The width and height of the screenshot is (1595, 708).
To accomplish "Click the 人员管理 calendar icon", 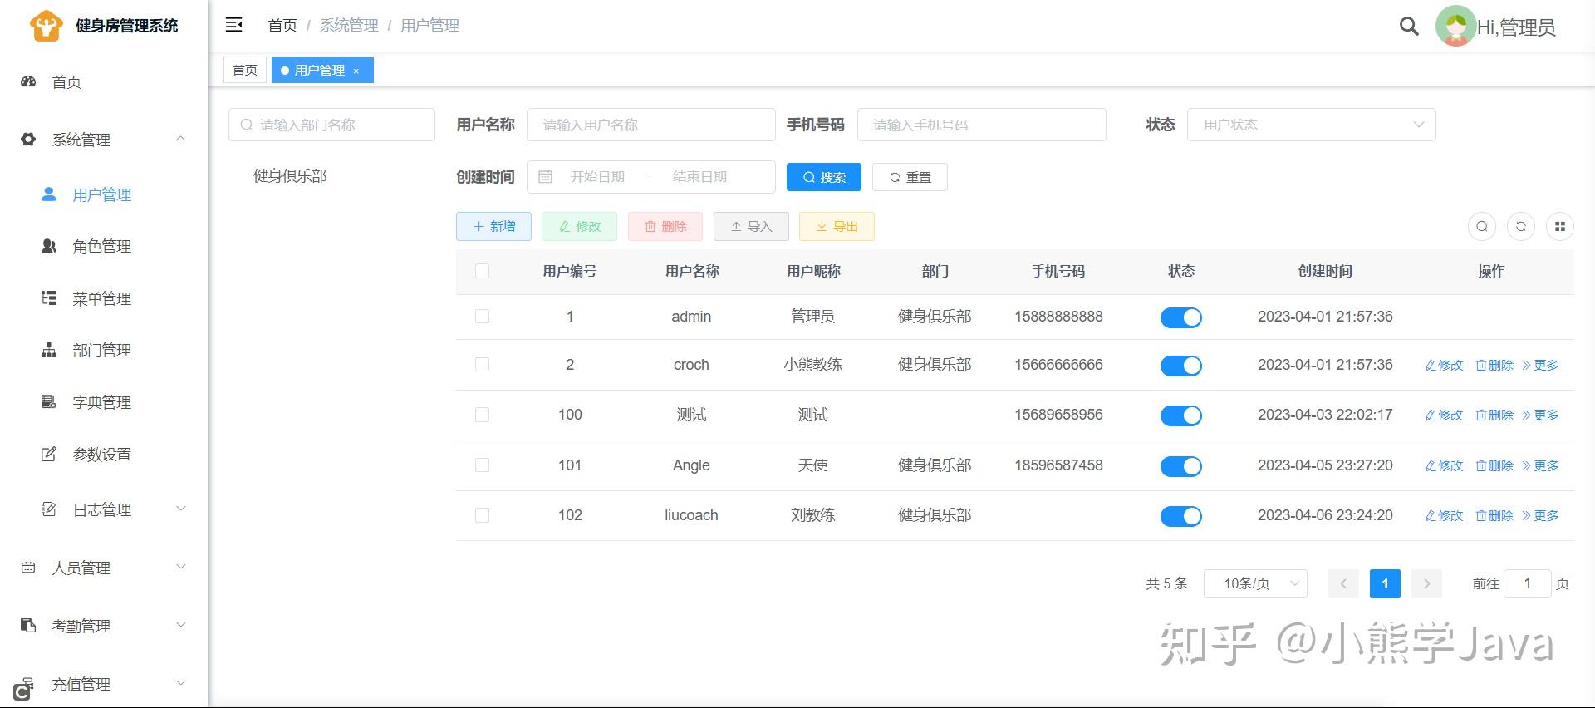I will pyautogui.click(x=28, y=568).
